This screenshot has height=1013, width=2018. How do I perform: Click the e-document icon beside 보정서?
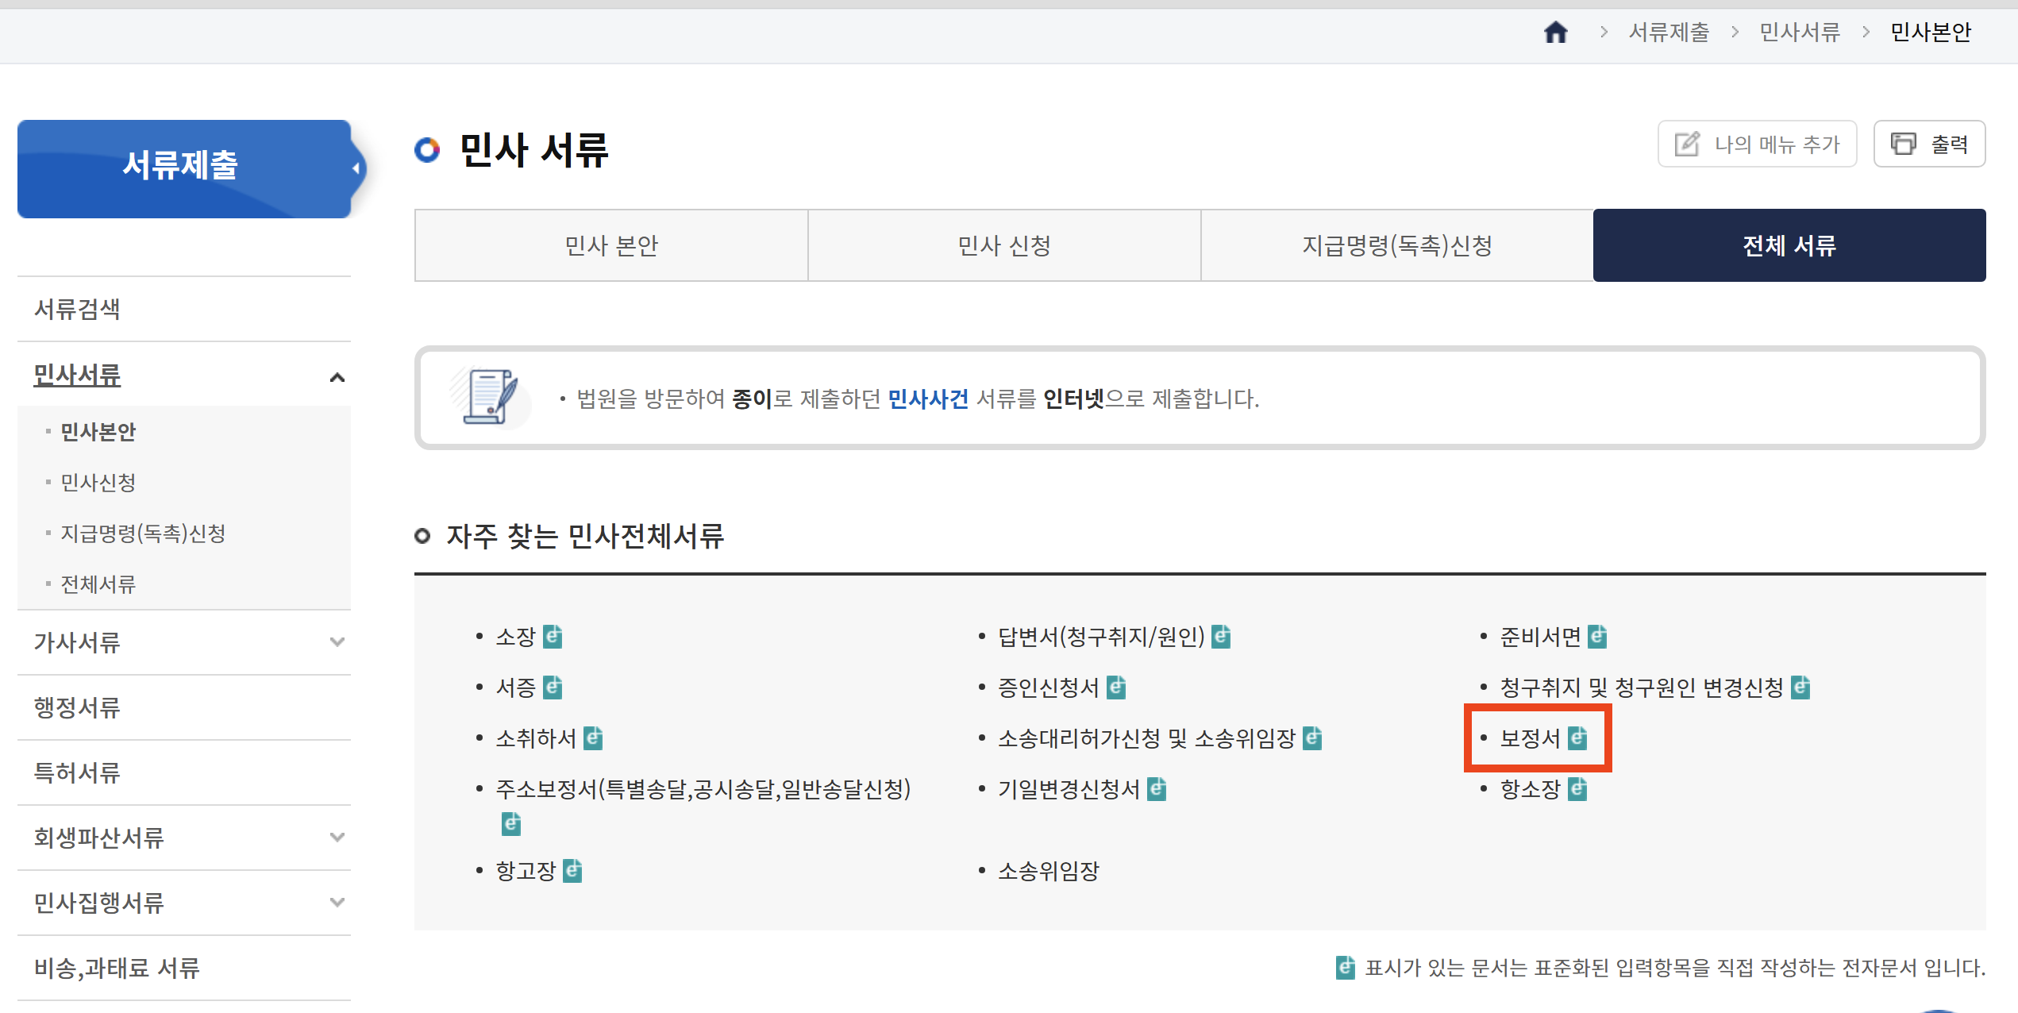tap(1577, 738)
